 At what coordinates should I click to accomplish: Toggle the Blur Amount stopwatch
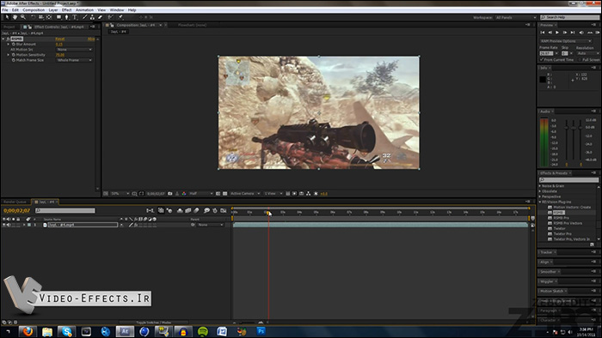[14, 45]
